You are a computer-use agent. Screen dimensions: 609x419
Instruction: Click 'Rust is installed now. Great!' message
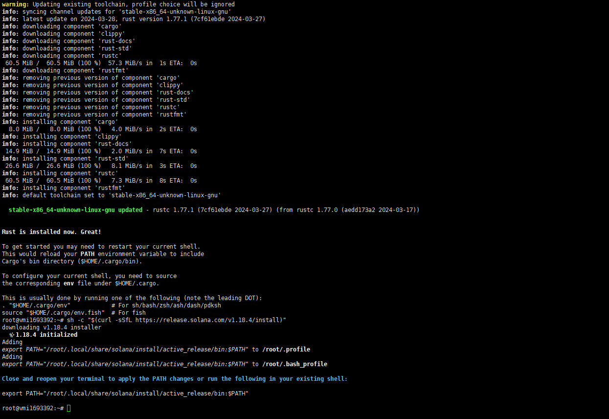click(x=51, y=232)
